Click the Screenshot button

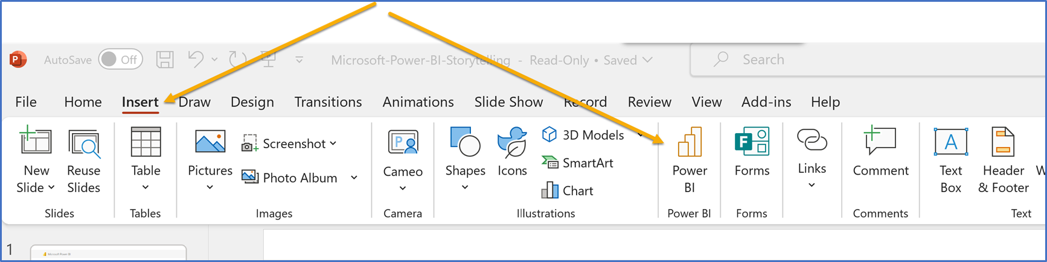point(289,143)
